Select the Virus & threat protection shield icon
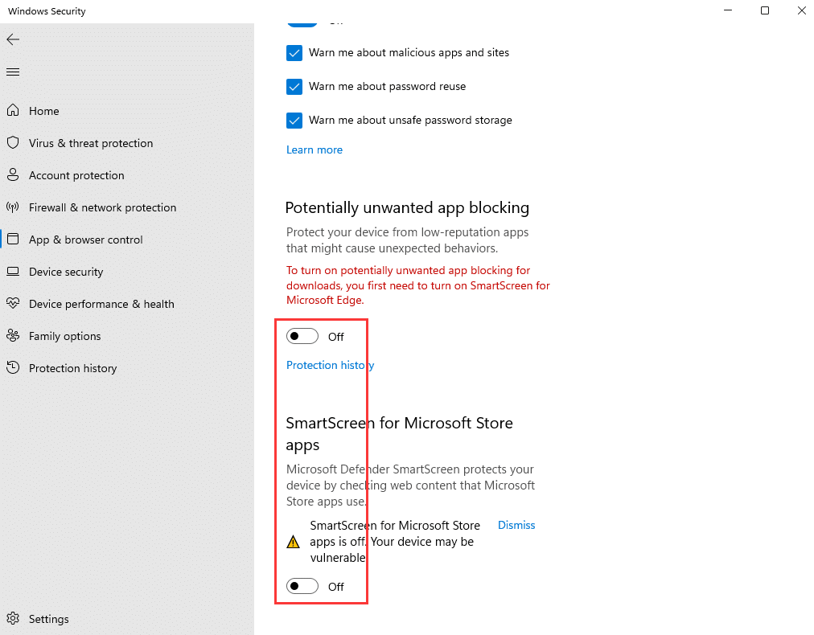Screen dimensions: 814x635 13,143
